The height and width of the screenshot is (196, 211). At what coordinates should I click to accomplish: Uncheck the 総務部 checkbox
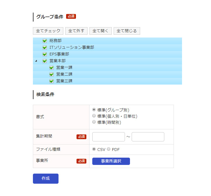(45, 41)
